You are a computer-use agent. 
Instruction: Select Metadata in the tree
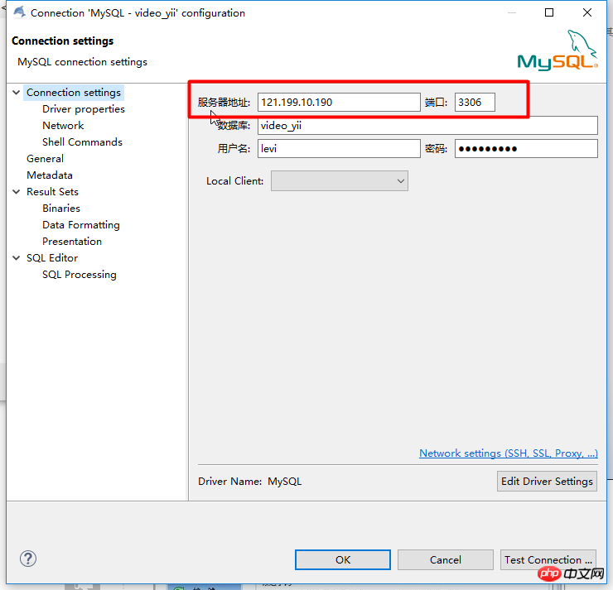tap(50, 175)
